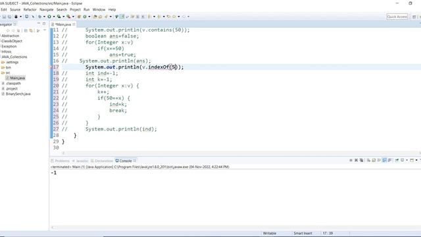421x237 pixels.
Task: Toggle Word Wrap in Console toolbar
Action: pyautogui.click(x=379, y=160)
